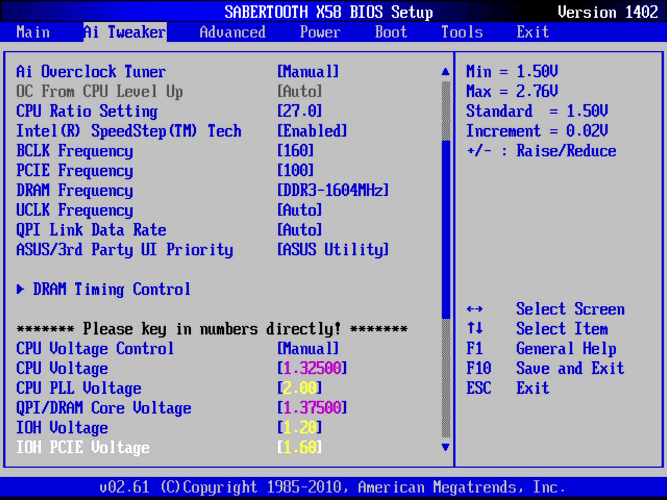Go to the Boot tab

point(391,33)
